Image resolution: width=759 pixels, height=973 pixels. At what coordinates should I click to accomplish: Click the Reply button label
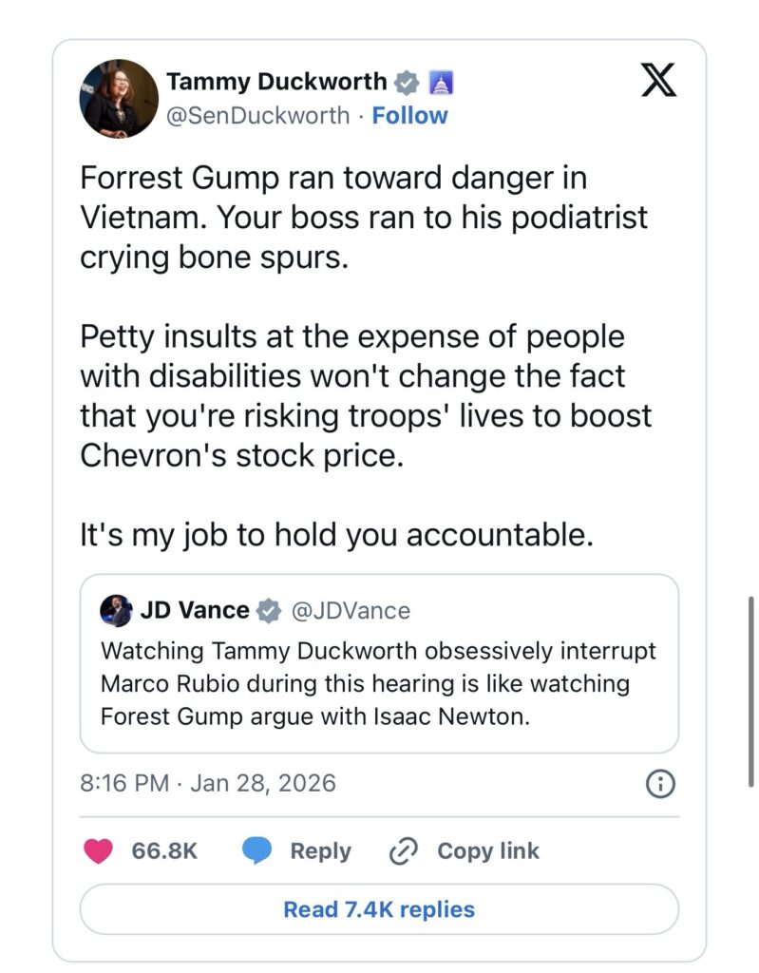click(x=320, y=850)
